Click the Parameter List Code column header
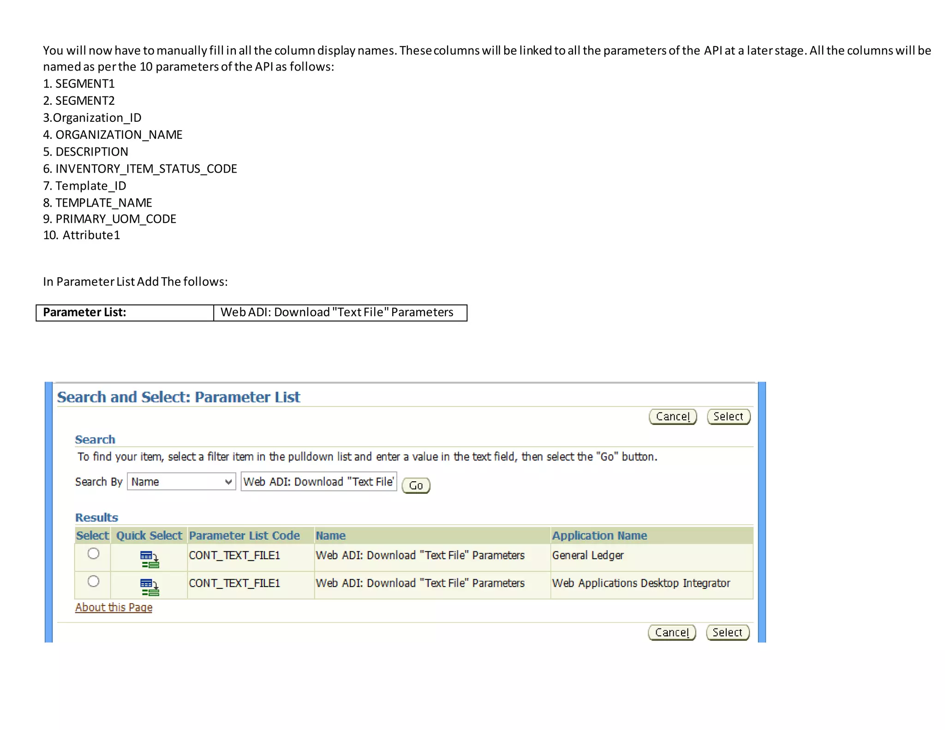 (244, 535)
